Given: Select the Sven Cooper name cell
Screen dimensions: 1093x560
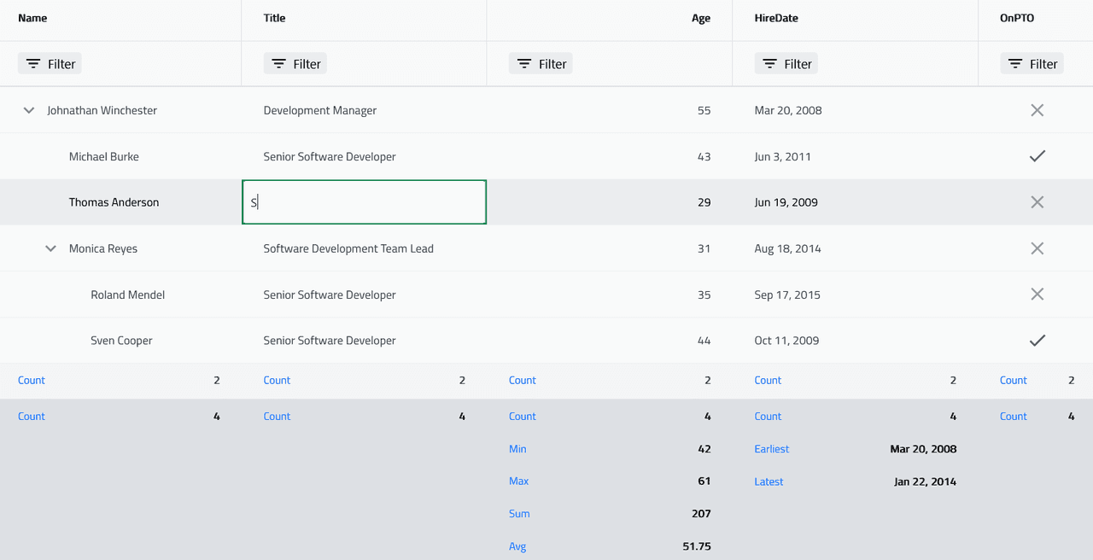Looking at the screenshot, I should point(120,341).
